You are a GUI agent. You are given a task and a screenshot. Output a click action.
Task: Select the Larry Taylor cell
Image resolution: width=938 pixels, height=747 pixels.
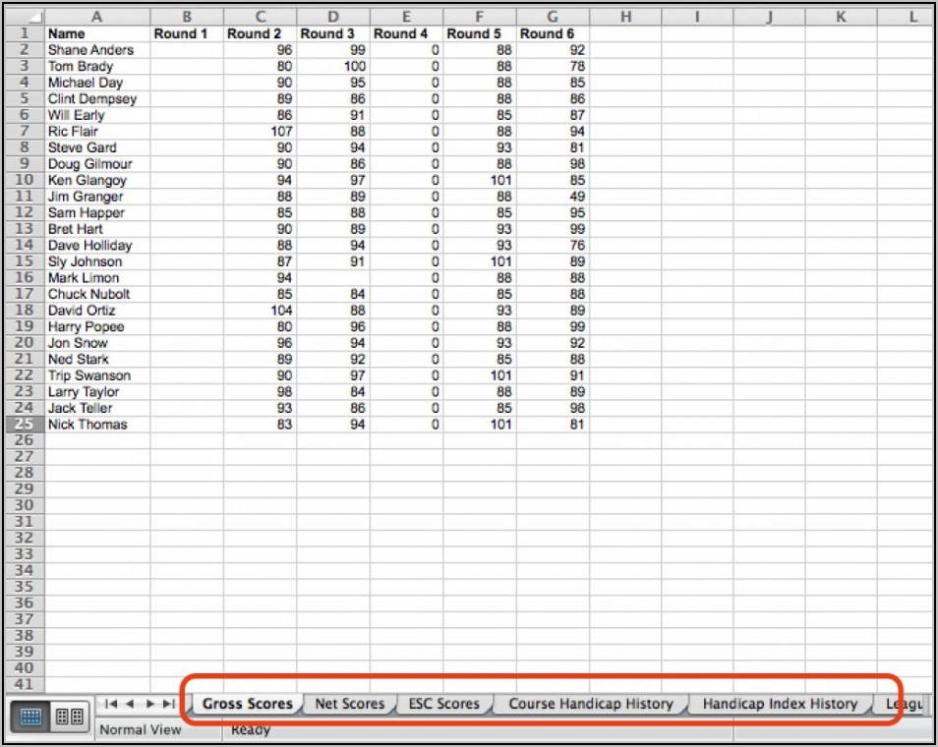click(97, 392)
